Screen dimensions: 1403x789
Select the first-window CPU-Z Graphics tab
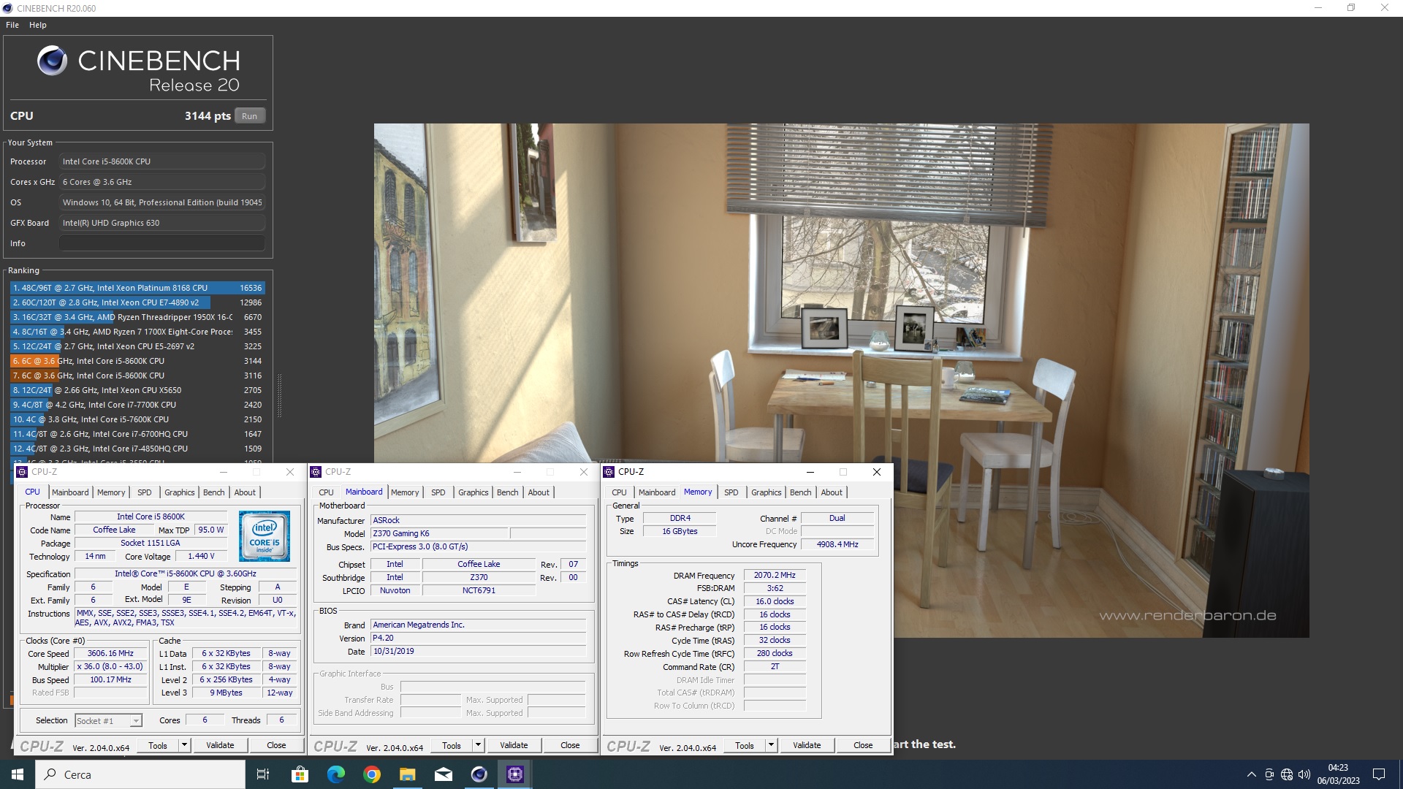[180, 492]
